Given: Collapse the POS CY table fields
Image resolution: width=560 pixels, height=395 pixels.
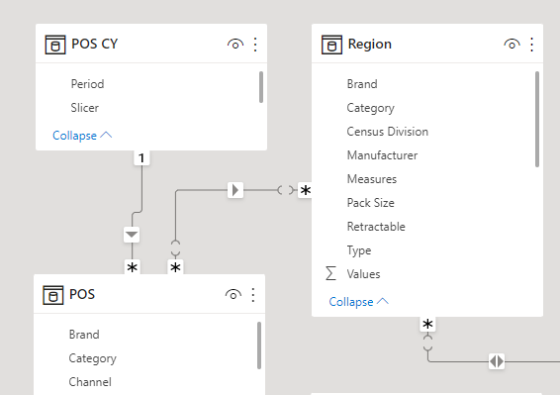Looking at the screenshot, I should coord(82,136).
